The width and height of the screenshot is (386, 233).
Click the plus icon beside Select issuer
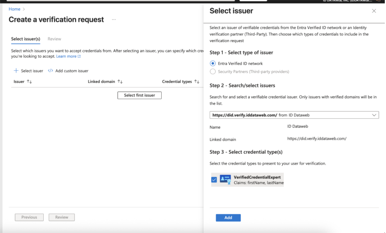coord(16,71)
